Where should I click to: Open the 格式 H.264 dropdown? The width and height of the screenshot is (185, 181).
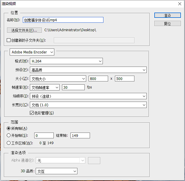click(x=66, y=61)
